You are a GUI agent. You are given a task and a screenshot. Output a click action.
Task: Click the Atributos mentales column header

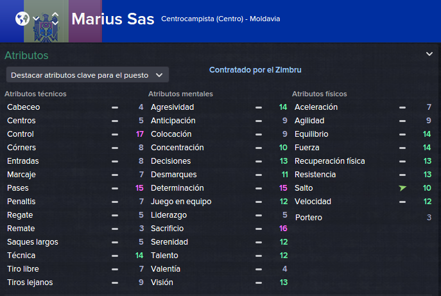(180, 94)
